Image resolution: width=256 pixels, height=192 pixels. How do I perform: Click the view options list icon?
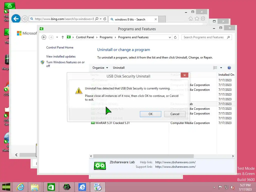(x=215, y=68)
